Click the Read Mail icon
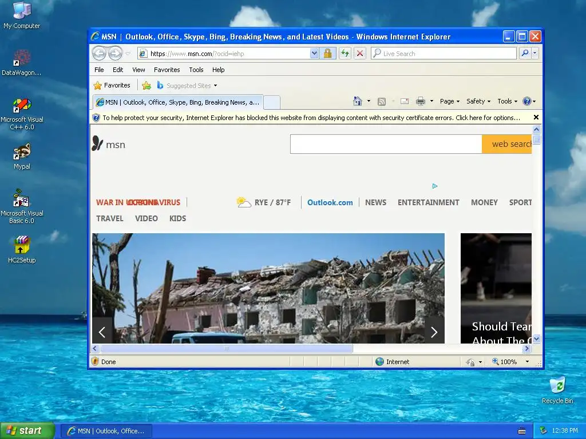The height and width of the screenshot is (439, 586). coord(405,101)
